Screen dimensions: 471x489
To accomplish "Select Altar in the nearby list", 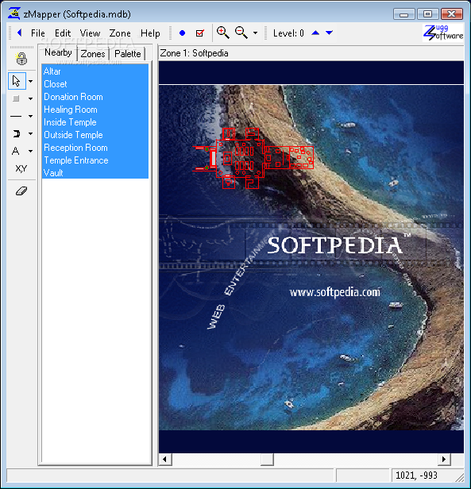I will [95, 71].
